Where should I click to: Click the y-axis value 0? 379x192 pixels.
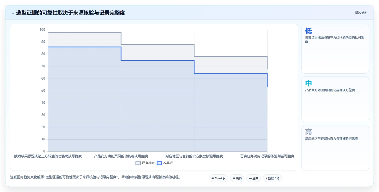pos(44,151)
